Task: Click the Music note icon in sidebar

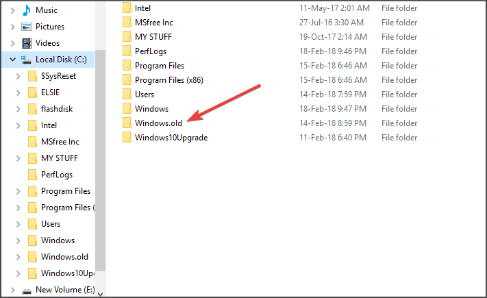Action: (x=27, y=10)
